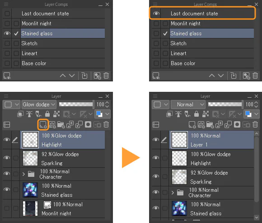The height and width of the screenshot is (223, 262).
Task: Open palette color dropdown in left Layer panel
Action: point(11,104)
